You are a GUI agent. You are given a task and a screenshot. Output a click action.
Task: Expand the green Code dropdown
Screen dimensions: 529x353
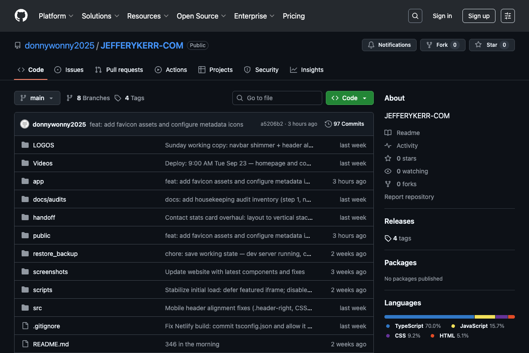pos(350,98)
